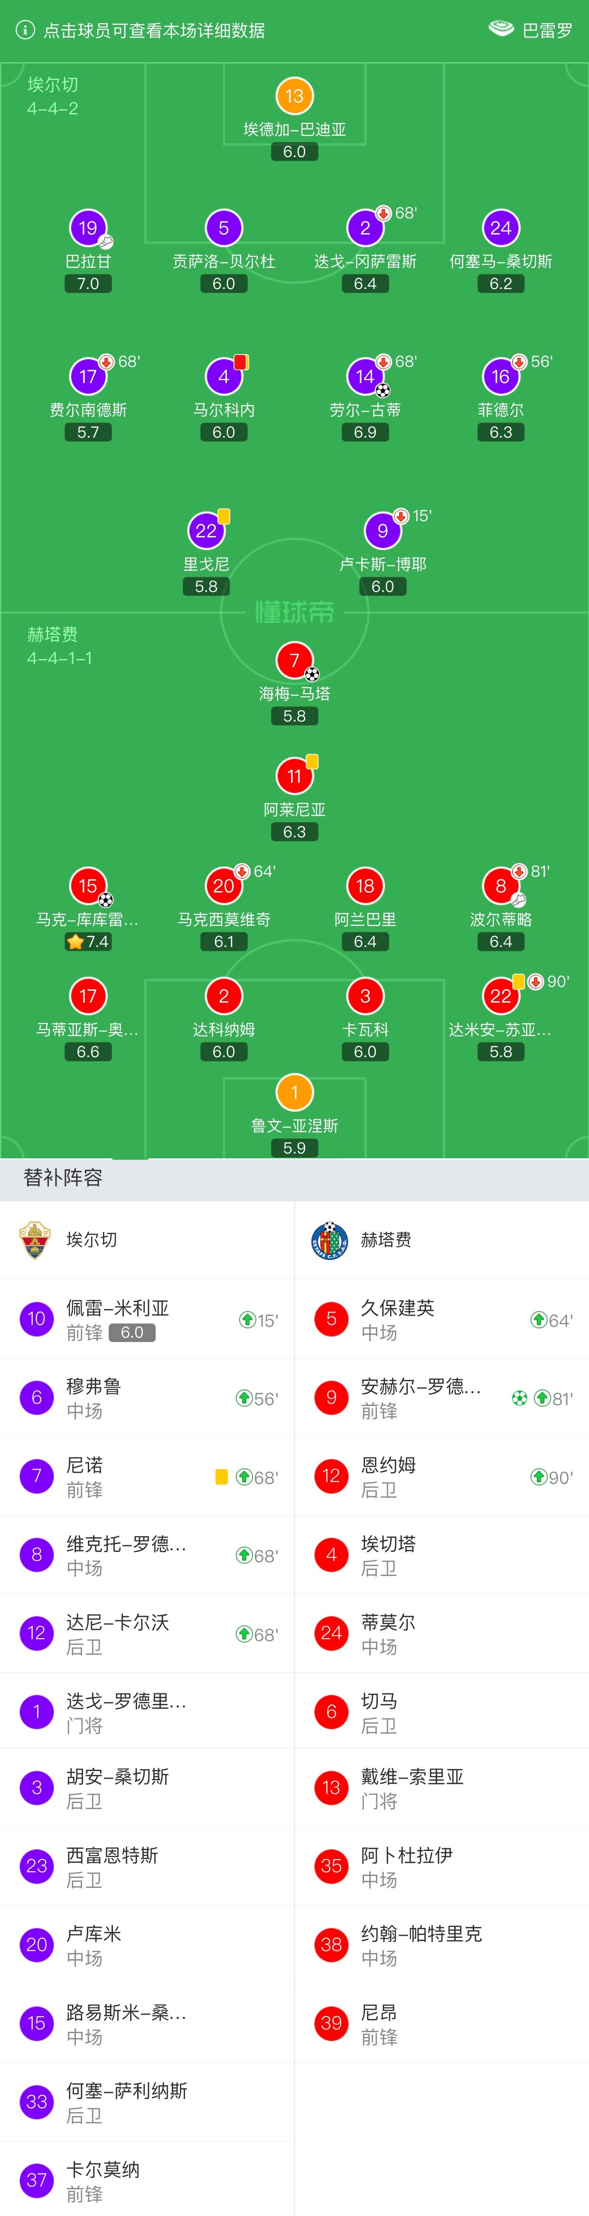This screenshot has height=2216, width=589.
Task: Open player 19 巴拉甘's match details
Action: click(88, 228)
